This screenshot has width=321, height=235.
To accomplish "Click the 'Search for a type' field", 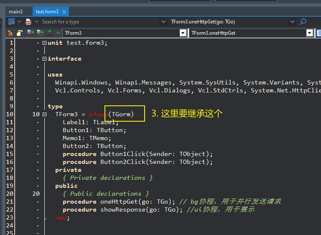I will pos(100,22).
